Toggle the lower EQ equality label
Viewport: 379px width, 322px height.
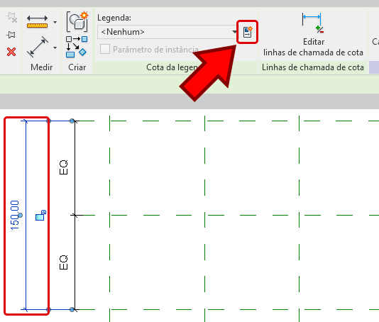click(63, 262)
